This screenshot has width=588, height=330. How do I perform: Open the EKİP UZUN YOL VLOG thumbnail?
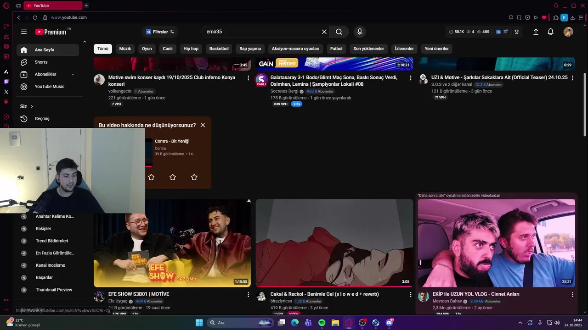coord(496,243)
